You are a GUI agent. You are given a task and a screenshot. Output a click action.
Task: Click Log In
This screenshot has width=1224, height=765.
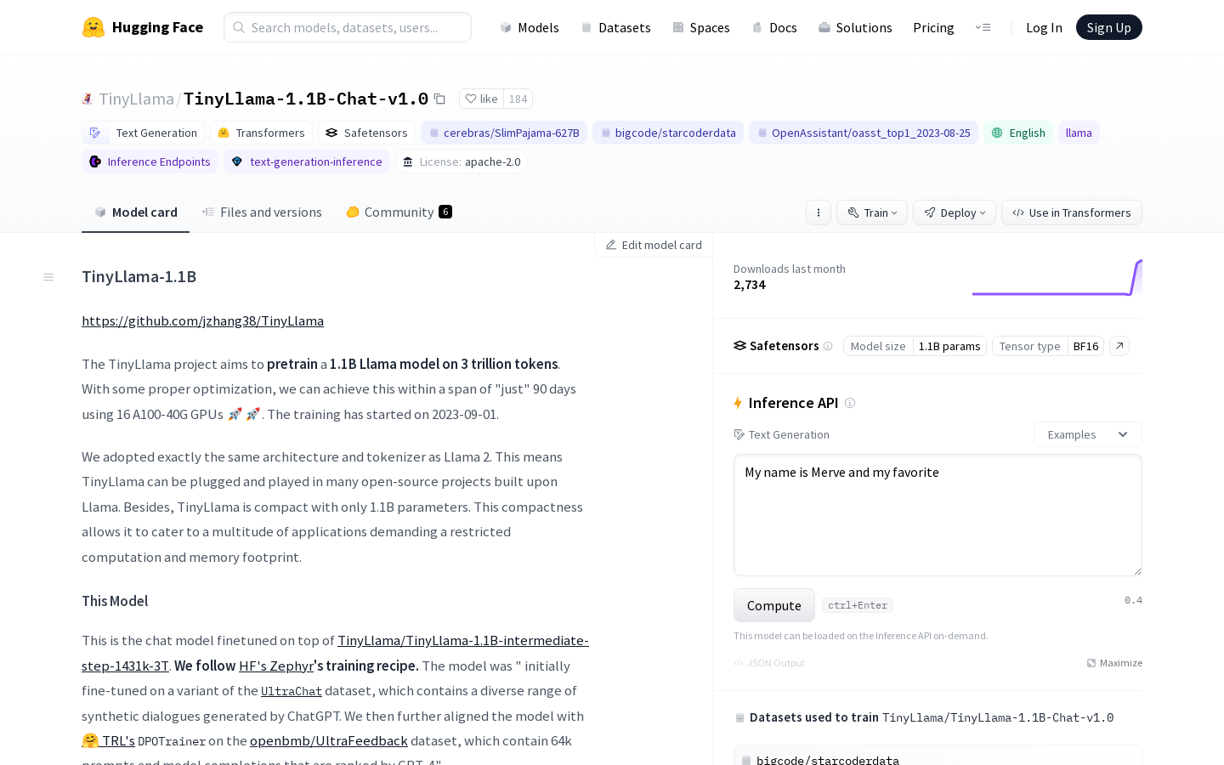[1044, 27]
